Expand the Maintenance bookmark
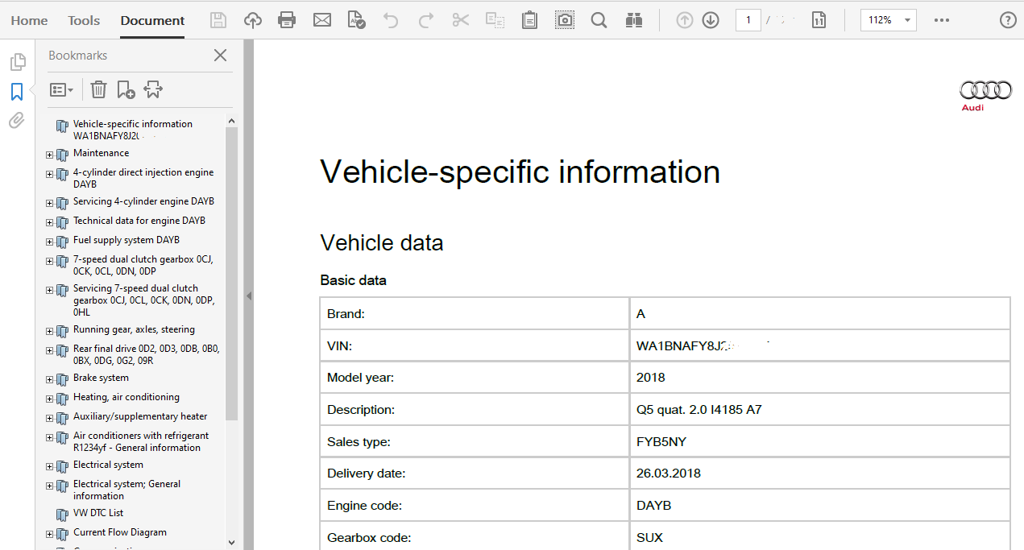The height and width of the screenshot is (550, 1024). tap(51, 155)
